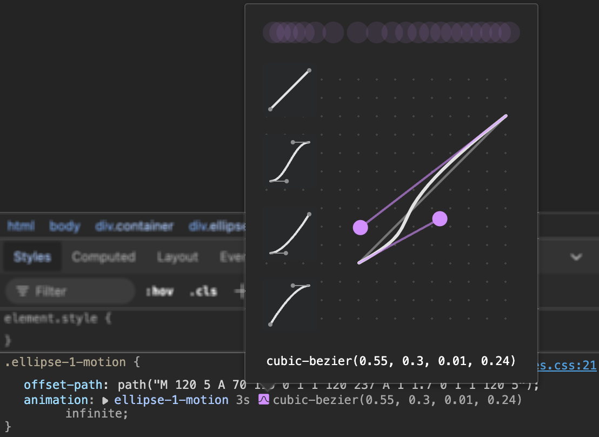Click the element.style rule header
The width and height of the screenshot is (599, 437).
[57, 319]
